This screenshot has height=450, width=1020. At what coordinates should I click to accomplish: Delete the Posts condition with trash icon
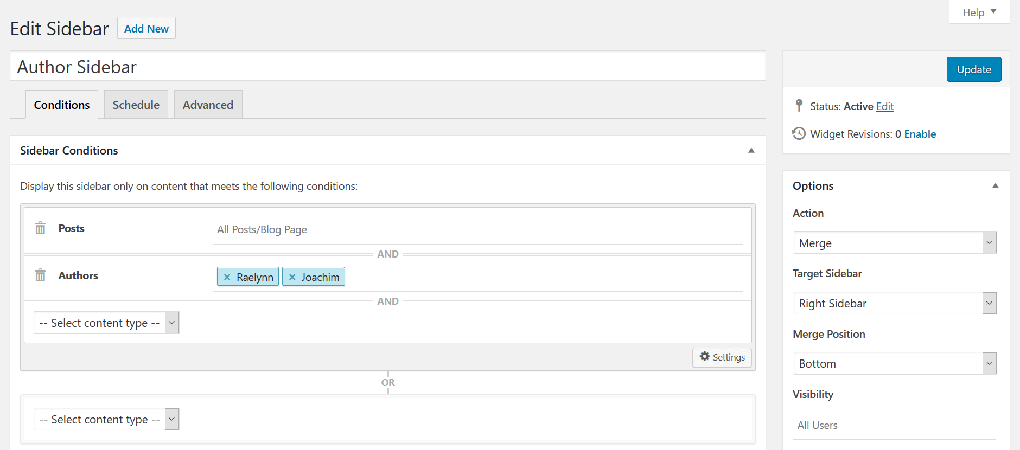tap(40, 228)
